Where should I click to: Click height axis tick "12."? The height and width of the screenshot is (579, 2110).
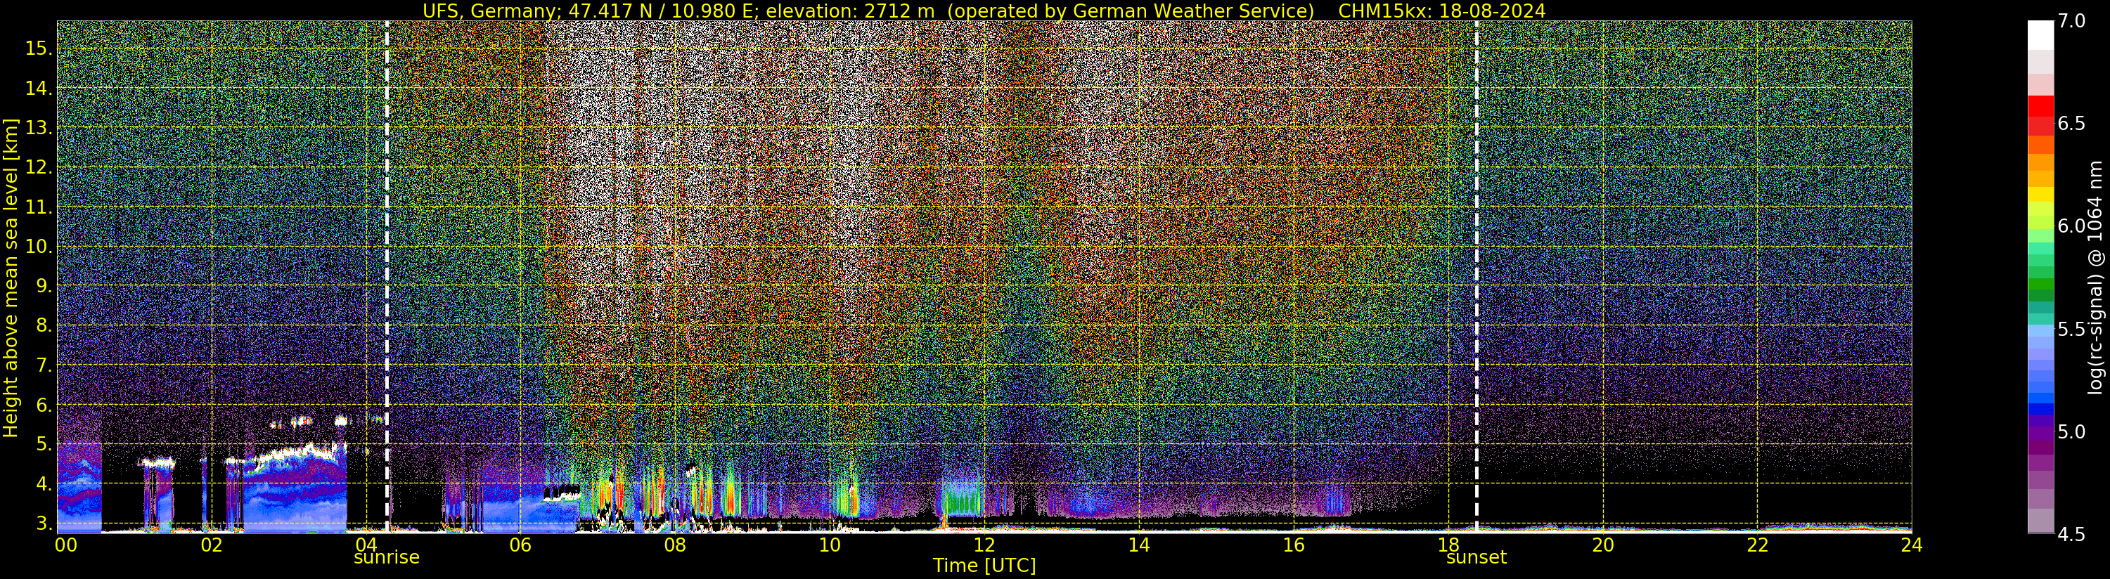pyautogui.click(x=39, y=167)
